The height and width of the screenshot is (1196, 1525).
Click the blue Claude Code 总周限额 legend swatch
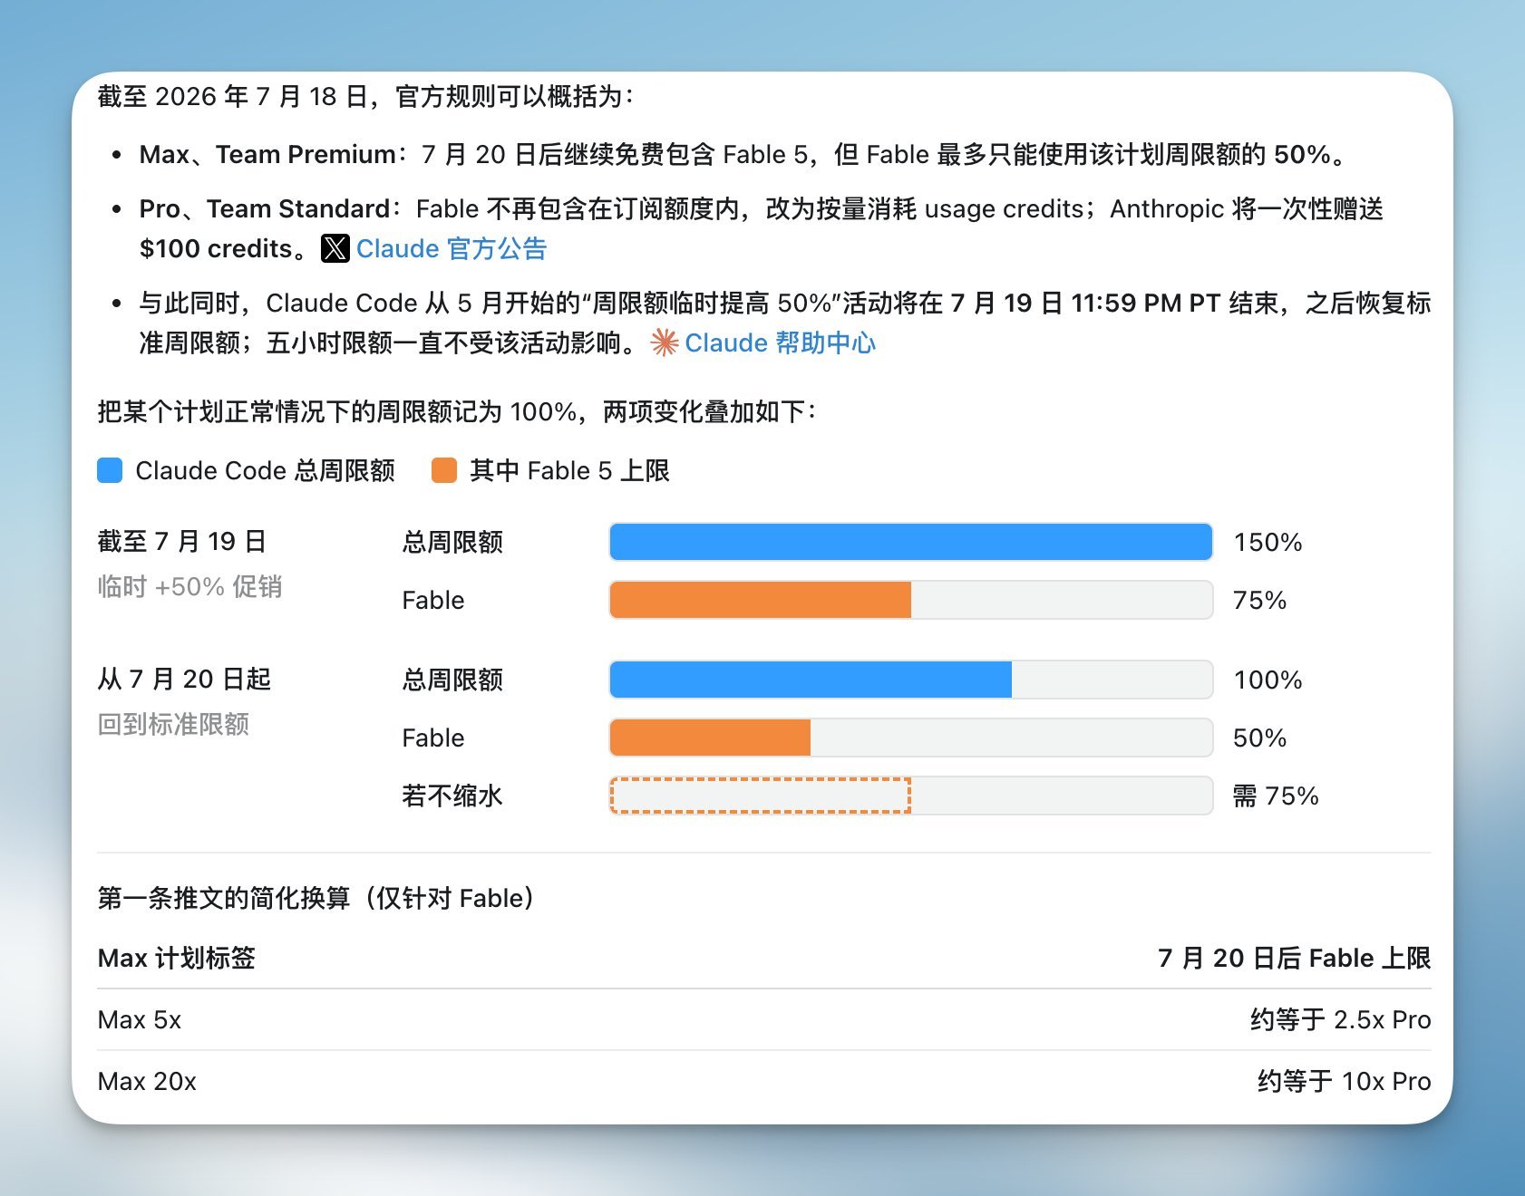tap(110, 470)
